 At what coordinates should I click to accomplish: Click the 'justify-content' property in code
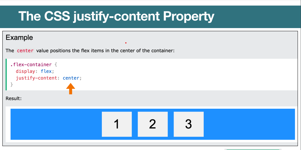(x=36, y=78)
